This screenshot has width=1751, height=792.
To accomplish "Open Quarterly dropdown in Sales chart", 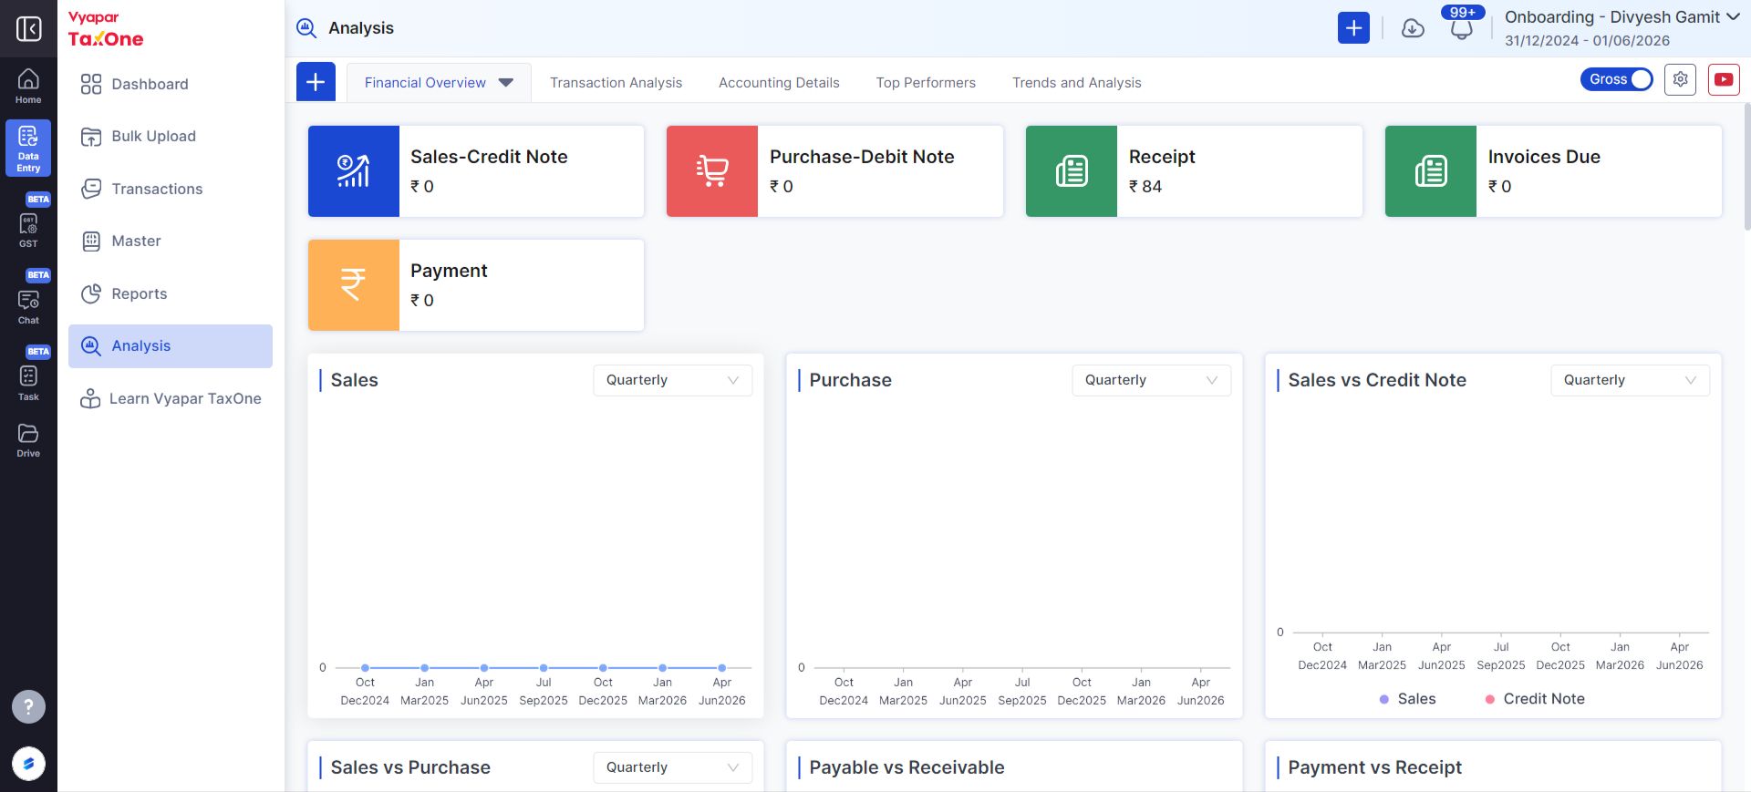I will click(673, 380).
